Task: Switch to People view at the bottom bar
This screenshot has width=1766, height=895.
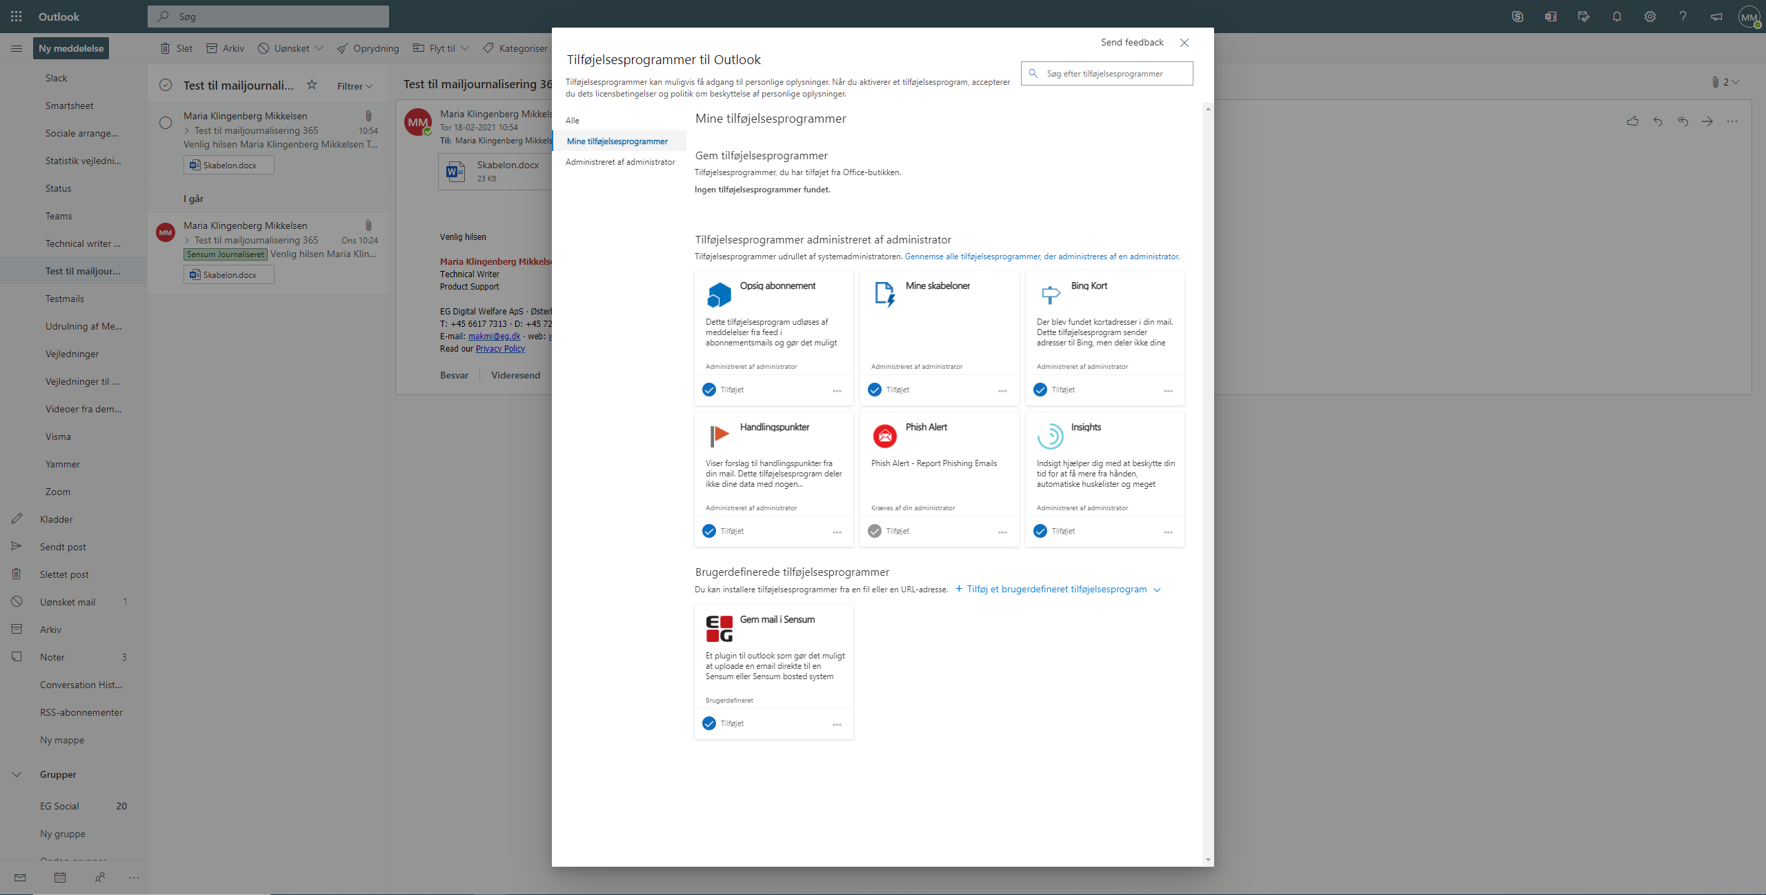Action: tap(100, 878)
